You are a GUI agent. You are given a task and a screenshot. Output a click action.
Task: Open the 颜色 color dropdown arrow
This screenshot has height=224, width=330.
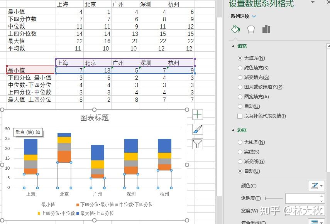click(322, 185)
